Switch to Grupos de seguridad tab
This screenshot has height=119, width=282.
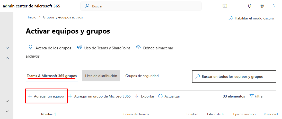click(x=142, y=76)
